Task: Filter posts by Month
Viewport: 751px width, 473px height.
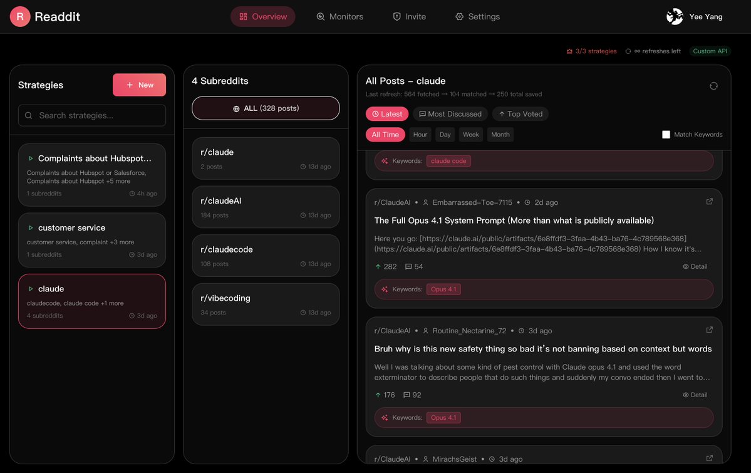Action: (500, 135)
